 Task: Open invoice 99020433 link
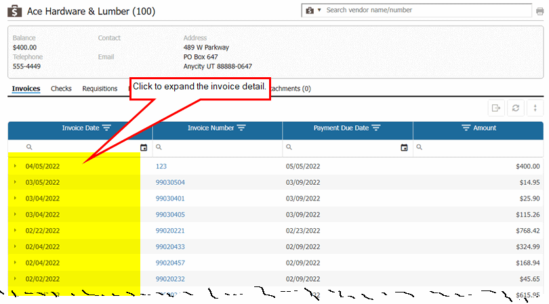coord(170,246)
